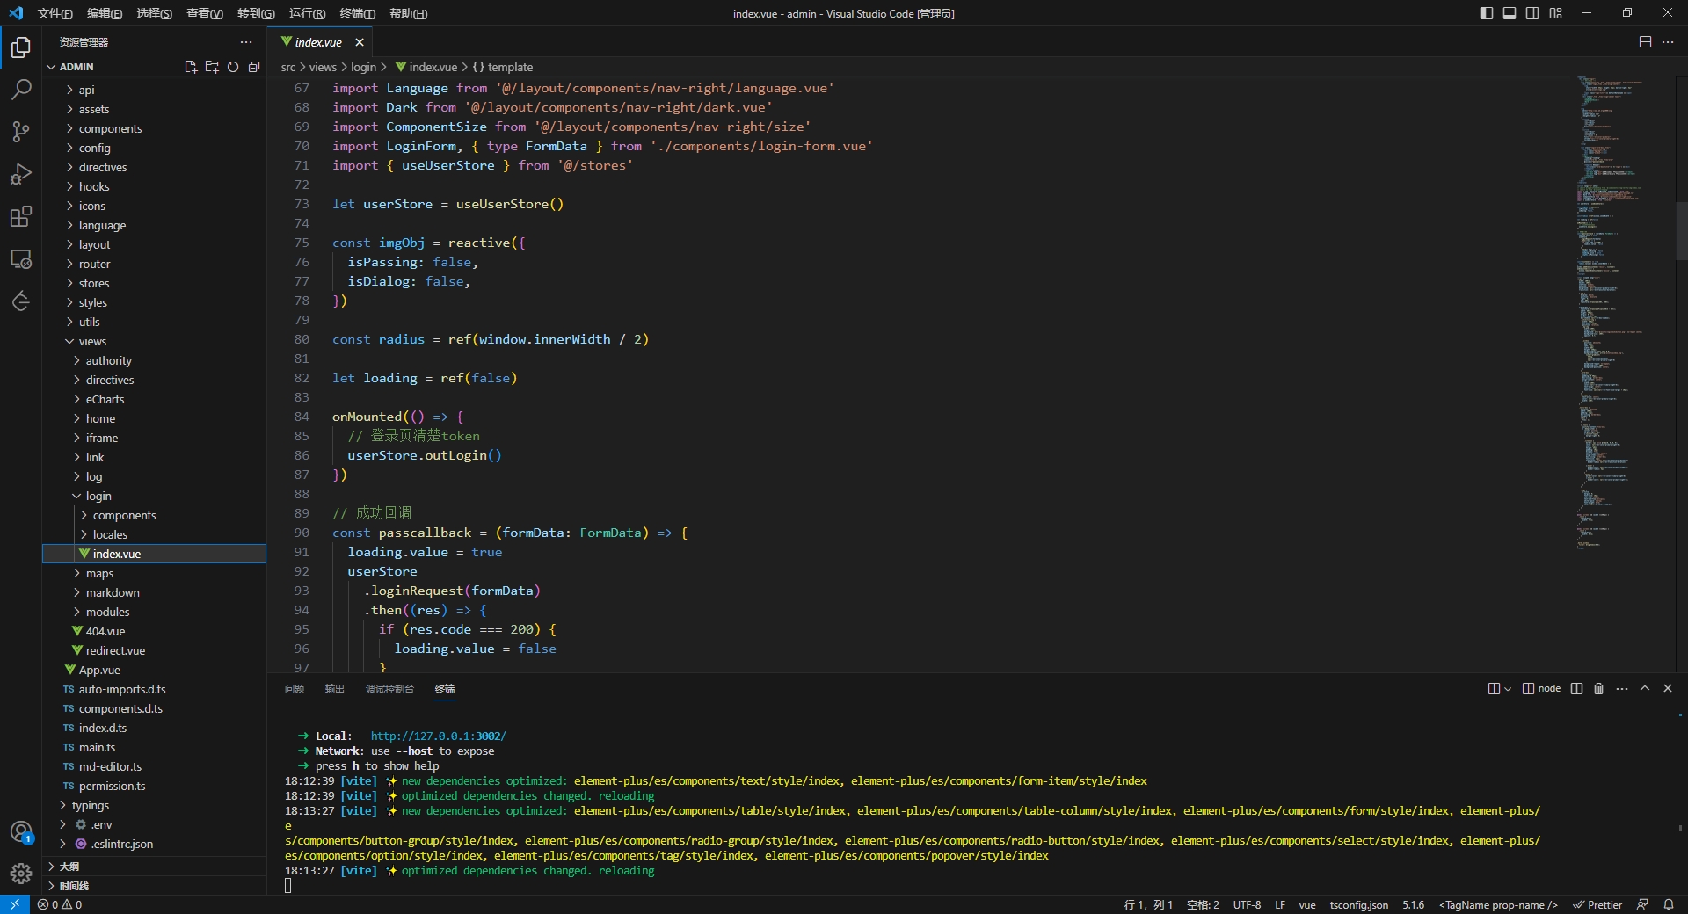Click tsconfig.json in status bar
Viewport: 1688px width, 914px height.
(x=1359, y=904)
